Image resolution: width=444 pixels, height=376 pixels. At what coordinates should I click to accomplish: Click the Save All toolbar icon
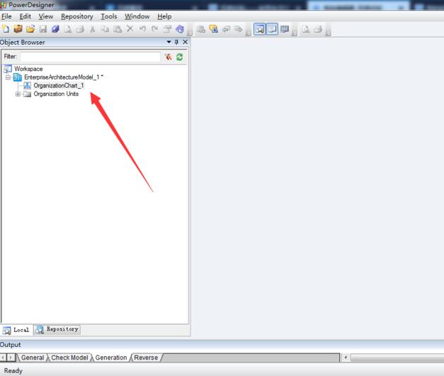pos(55,29)
